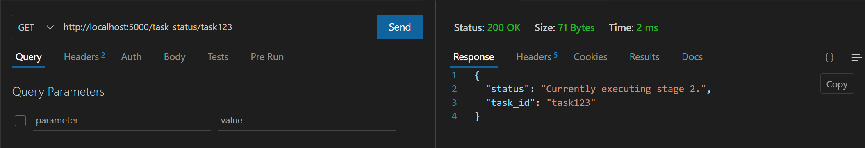
Task: Copy the response body
Action: pos(837,84)
